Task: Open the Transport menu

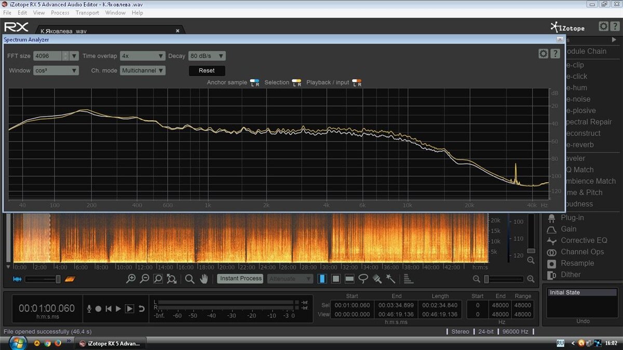Action: (x=87, y=12)
